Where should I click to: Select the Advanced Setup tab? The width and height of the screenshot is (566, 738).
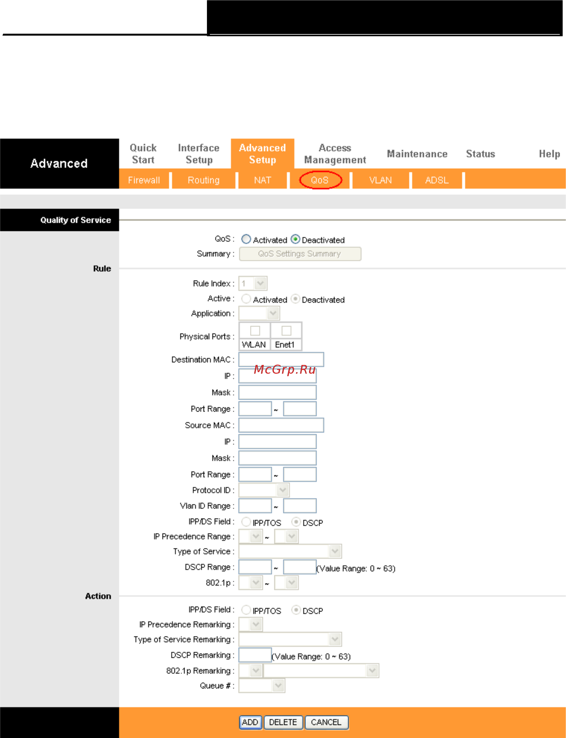263,154
